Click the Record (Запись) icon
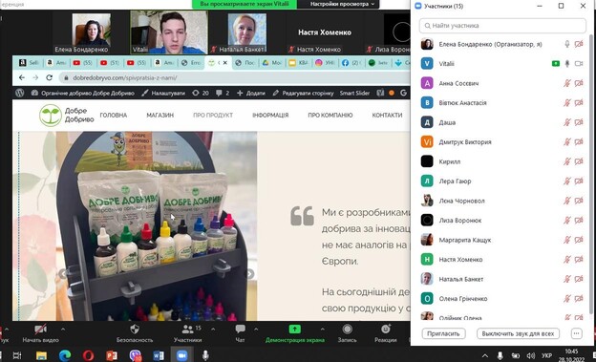The image size is (596, 362). click(347, 329)
